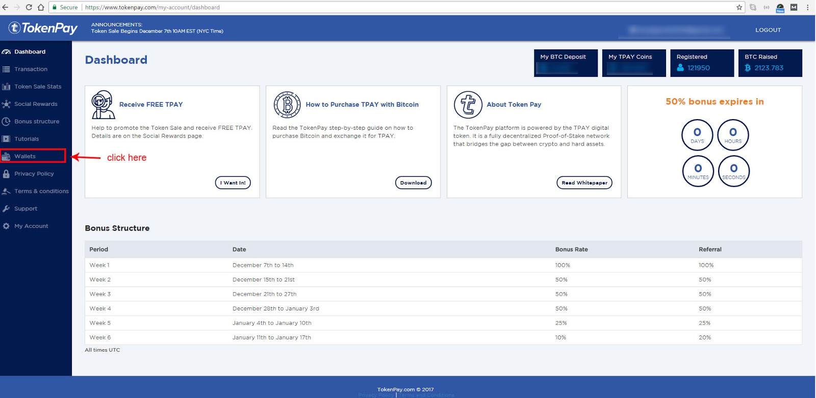Click the Read Whitepaper button

coord(584,183)
